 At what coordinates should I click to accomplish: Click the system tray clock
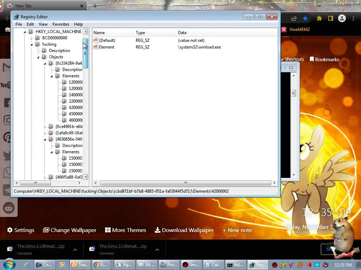pos(343,265)
